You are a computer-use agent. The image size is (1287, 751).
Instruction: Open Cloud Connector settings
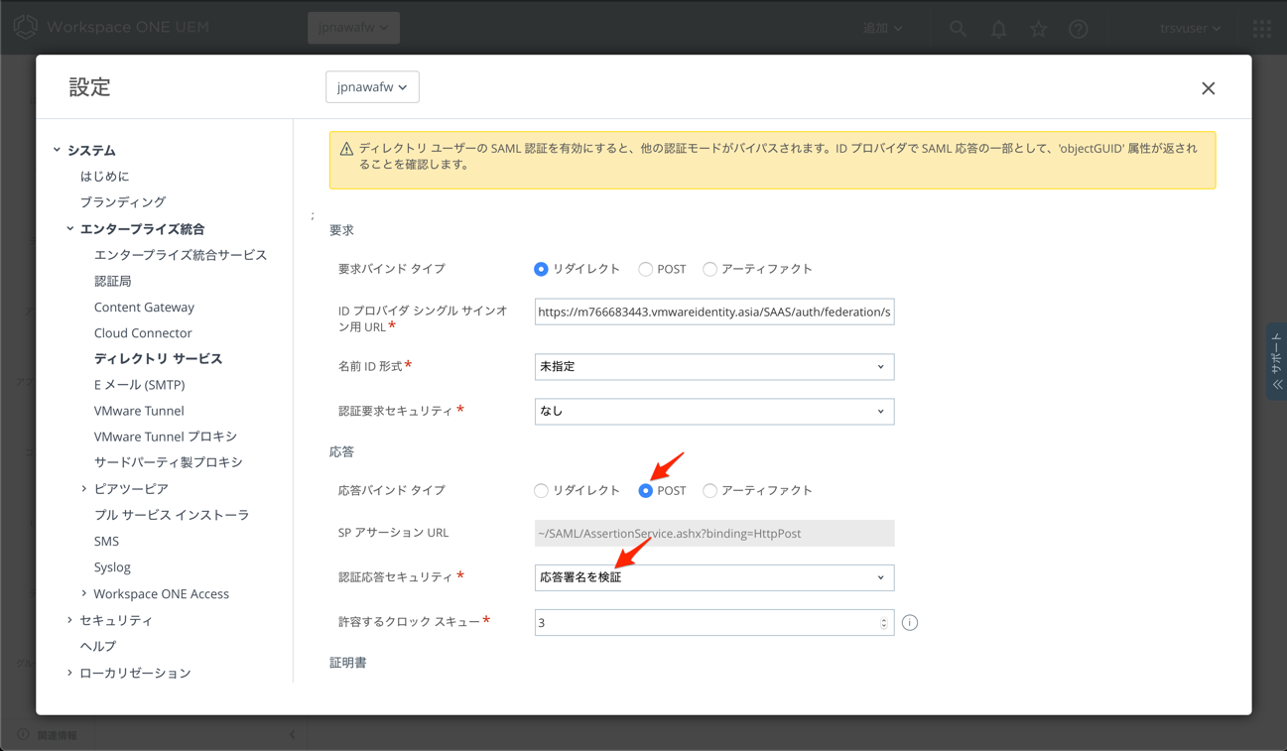(143, 333)
